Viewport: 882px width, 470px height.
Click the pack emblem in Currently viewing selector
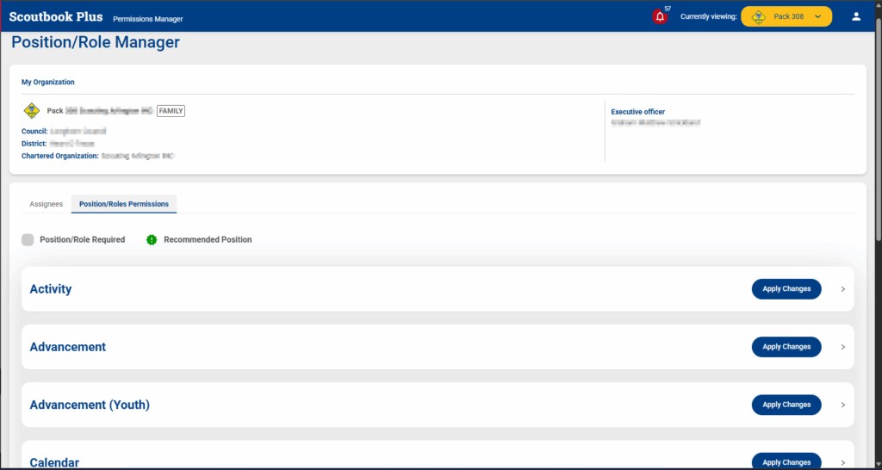tap(759, 16)
